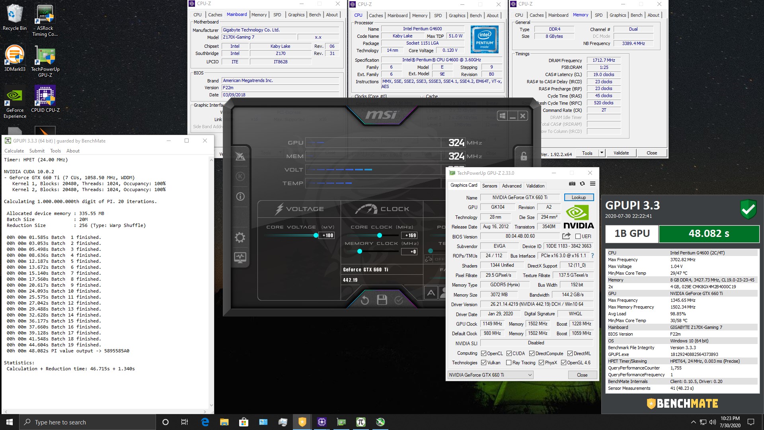Screen dimensions: 764x430
Task: Click the bus interface question mark in GPU-Z
Action: pos(592,256)
